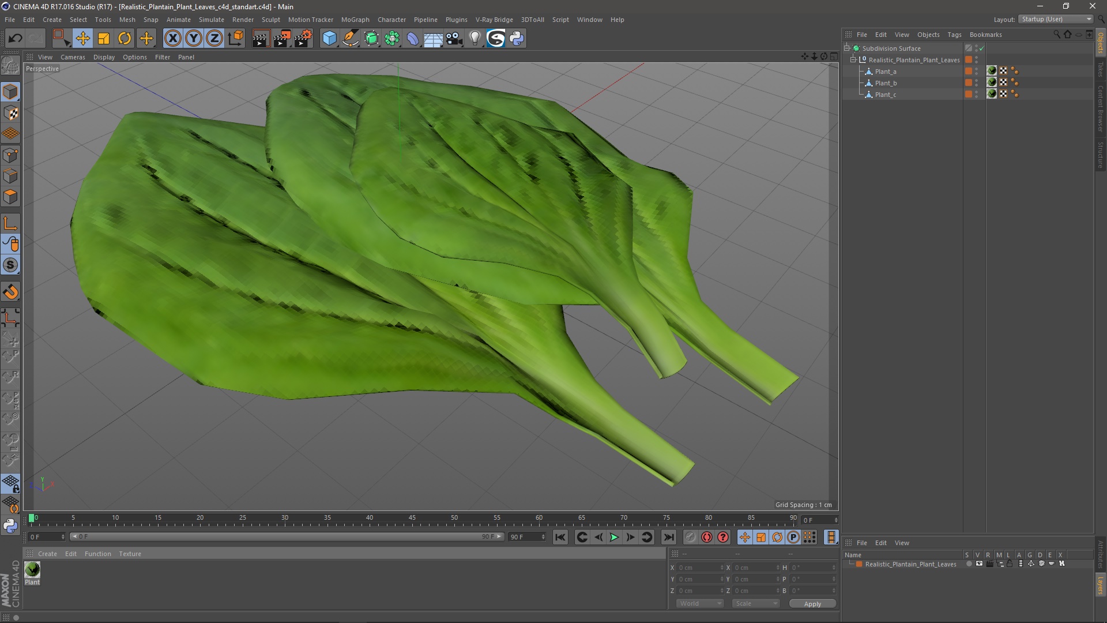The image size is (1107, 623).
Task: Toggle position keyframe recording
Action: [x=744, y=537]
